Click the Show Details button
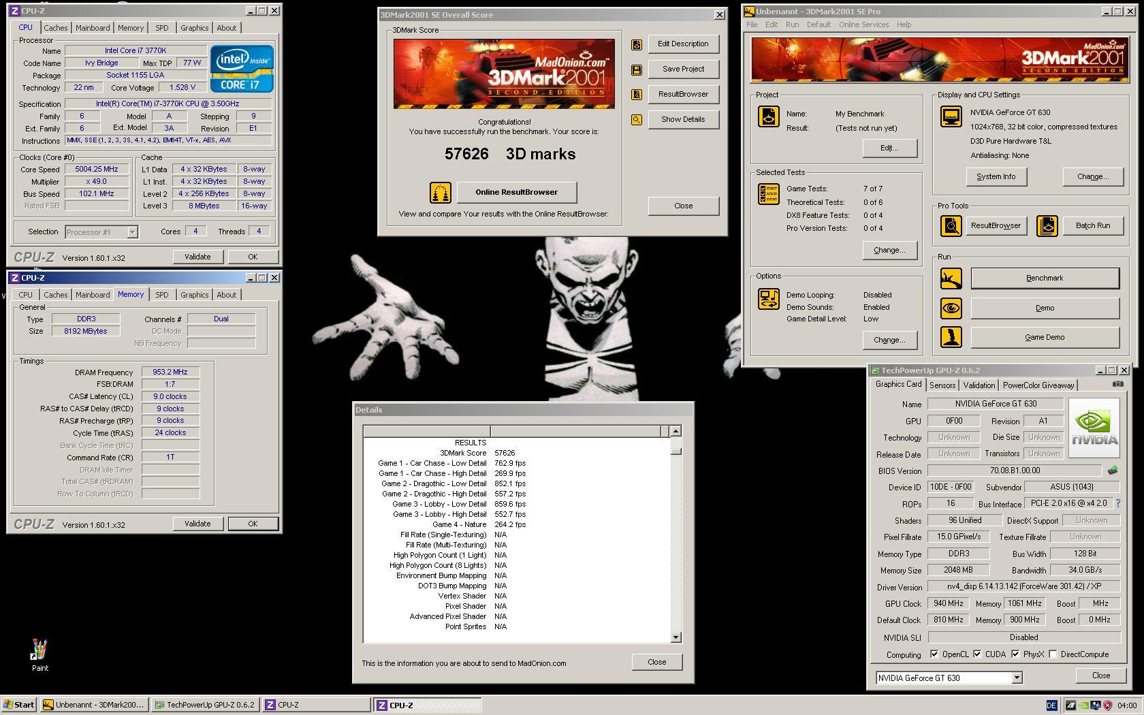Viewport: 1144px width, 715px height. point(683,119)
